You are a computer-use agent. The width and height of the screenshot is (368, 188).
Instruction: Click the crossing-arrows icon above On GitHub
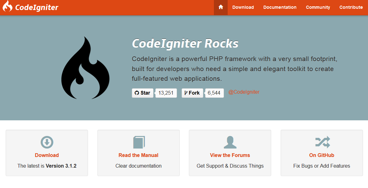pyautogui.click(x=321, y=142)
